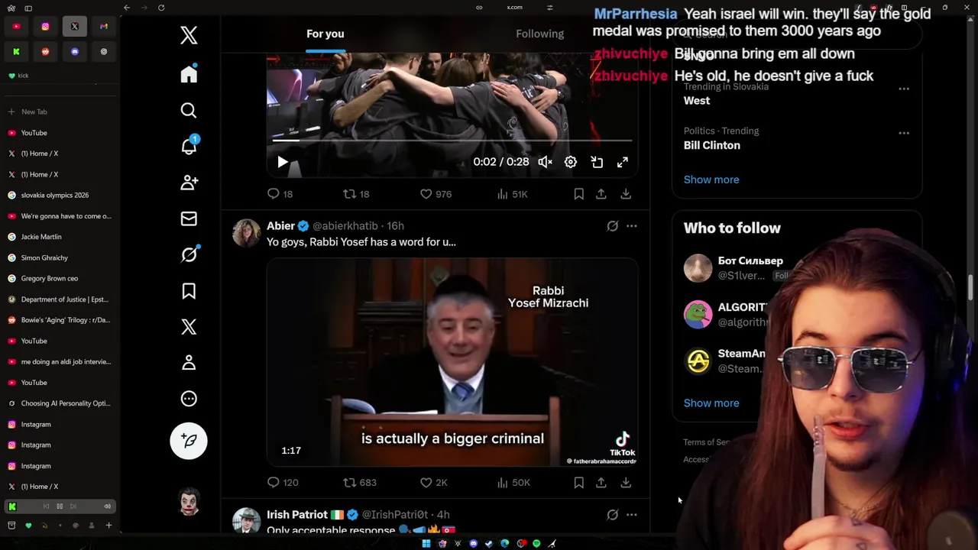Image resolution: width=978 pixels, height=550 pixels.
Task: View analytics for Abier's 50K views
Action: click(x=513, y=483)
